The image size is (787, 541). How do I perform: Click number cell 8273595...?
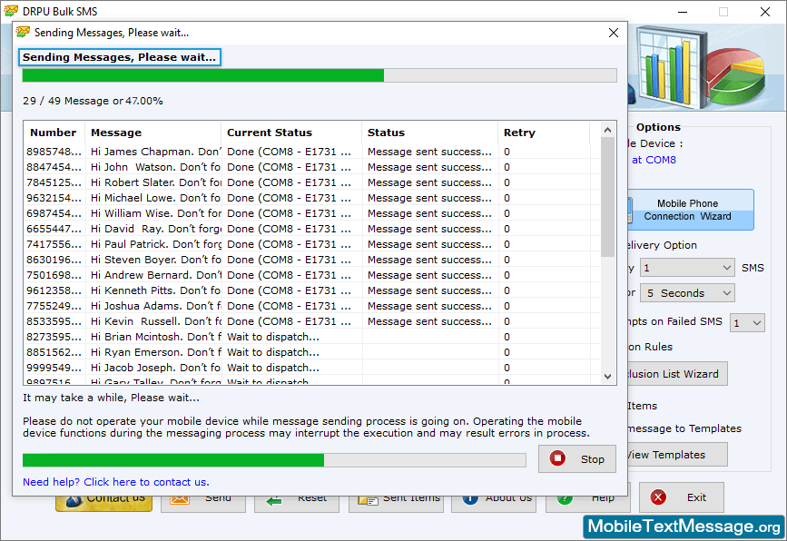[x=54, y=337]
